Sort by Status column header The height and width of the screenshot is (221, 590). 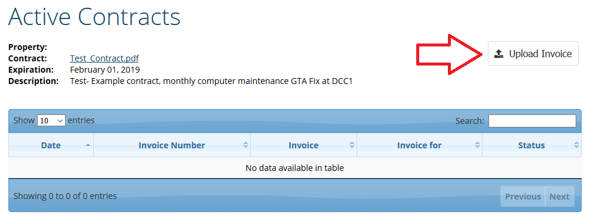point(531,145)
